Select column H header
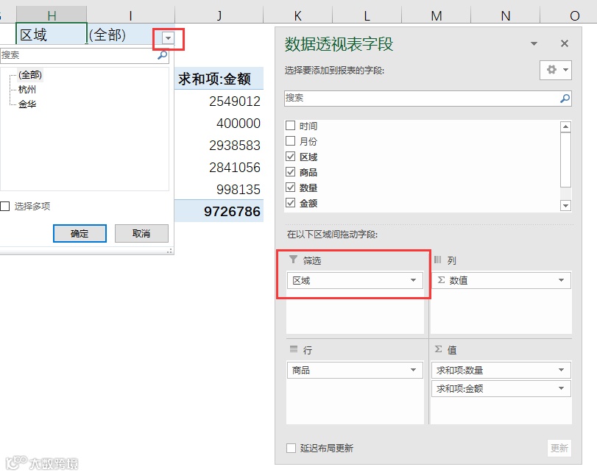Screen dimensions: 597x475 coord(52,15)
